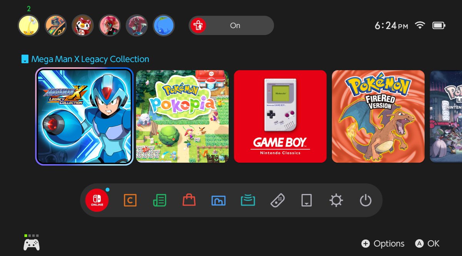Click the plus Options button
This screenshot has width=462, height=256.
coord(383,244)
